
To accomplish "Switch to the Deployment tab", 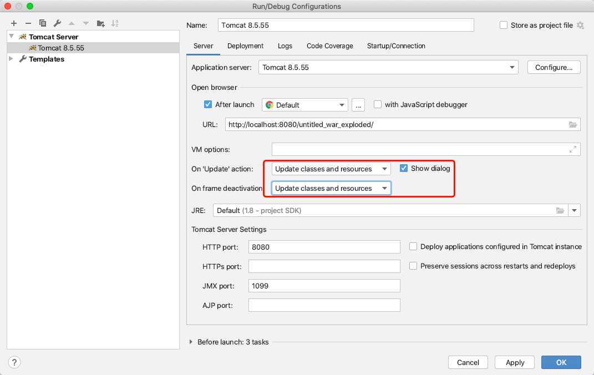I will point(245,46).
